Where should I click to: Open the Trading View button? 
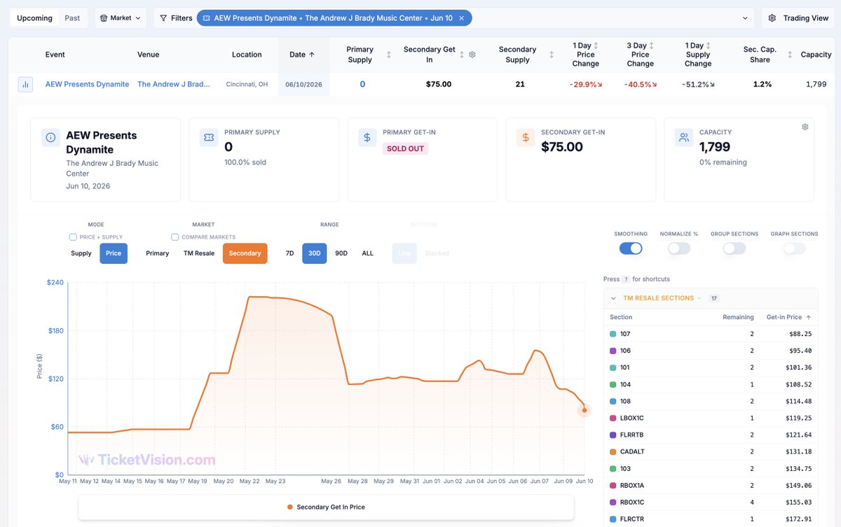[797, 18]
